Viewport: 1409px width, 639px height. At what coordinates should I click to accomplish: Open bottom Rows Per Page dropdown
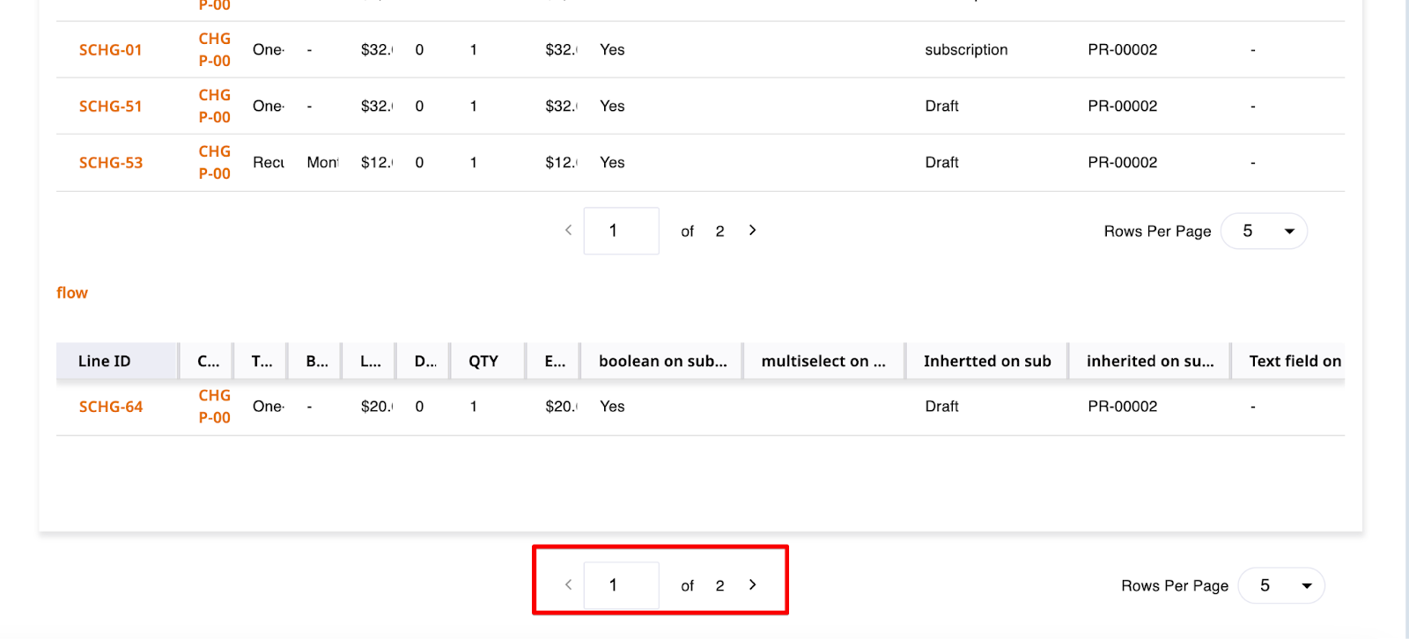(1281, 585)
